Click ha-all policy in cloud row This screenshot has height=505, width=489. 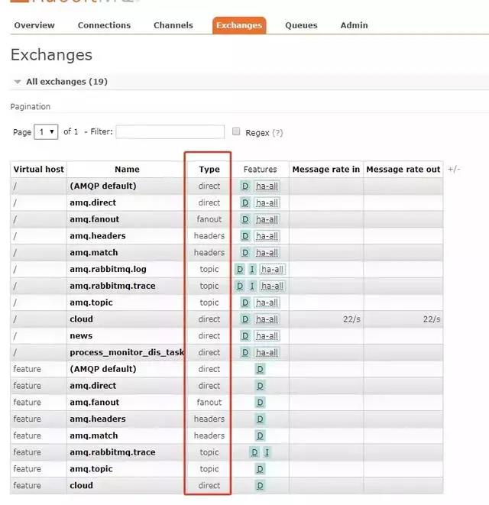(x=267, y=319)
